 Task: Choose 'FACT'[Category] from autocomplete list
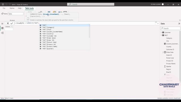coord(64,27)
